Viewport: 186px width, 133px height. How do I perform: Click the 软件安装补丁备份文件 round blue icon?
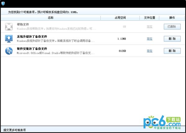[x=9, y=51]
